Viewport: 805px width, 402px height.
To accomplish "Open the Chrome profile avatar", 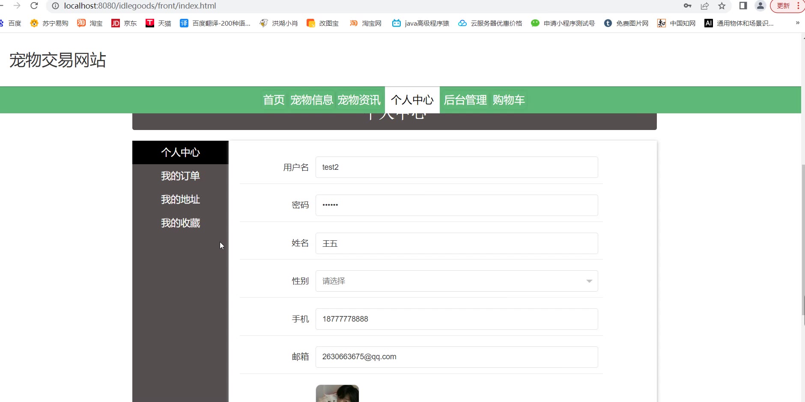I will 760,6.
